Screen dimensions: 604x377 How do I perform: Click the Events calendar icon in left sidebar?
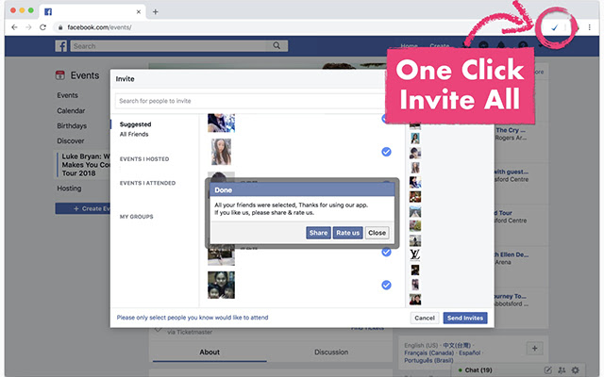coord(60,75)
